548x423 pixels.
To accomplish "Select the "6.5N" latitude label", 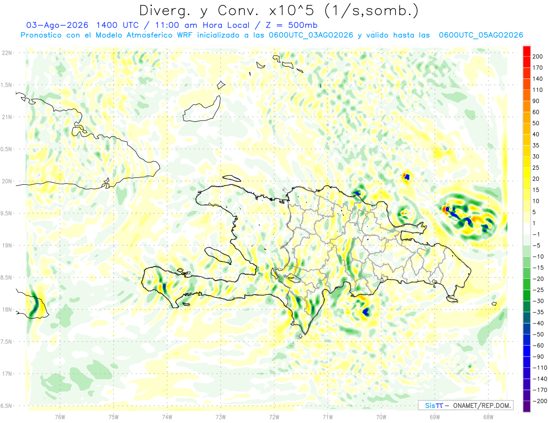I will (x=6, y=406).
